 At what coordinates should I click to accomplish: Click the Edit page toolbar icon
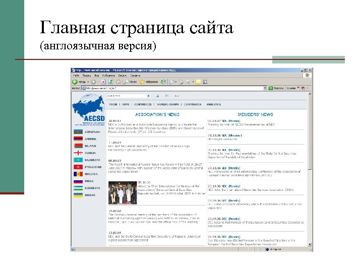coord(188,82)
